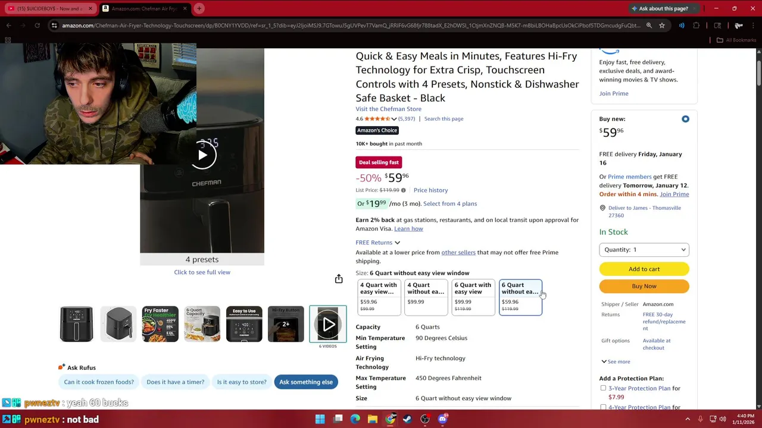Ask Rufus: Can it cook frozen foods?
The image size is (762, 428).
click(99, 382)
